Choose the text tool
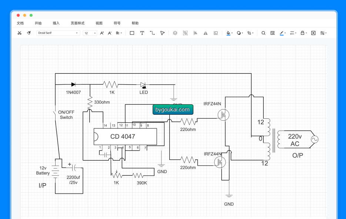Screen dimensions: 346x219 tap(142, 33)
